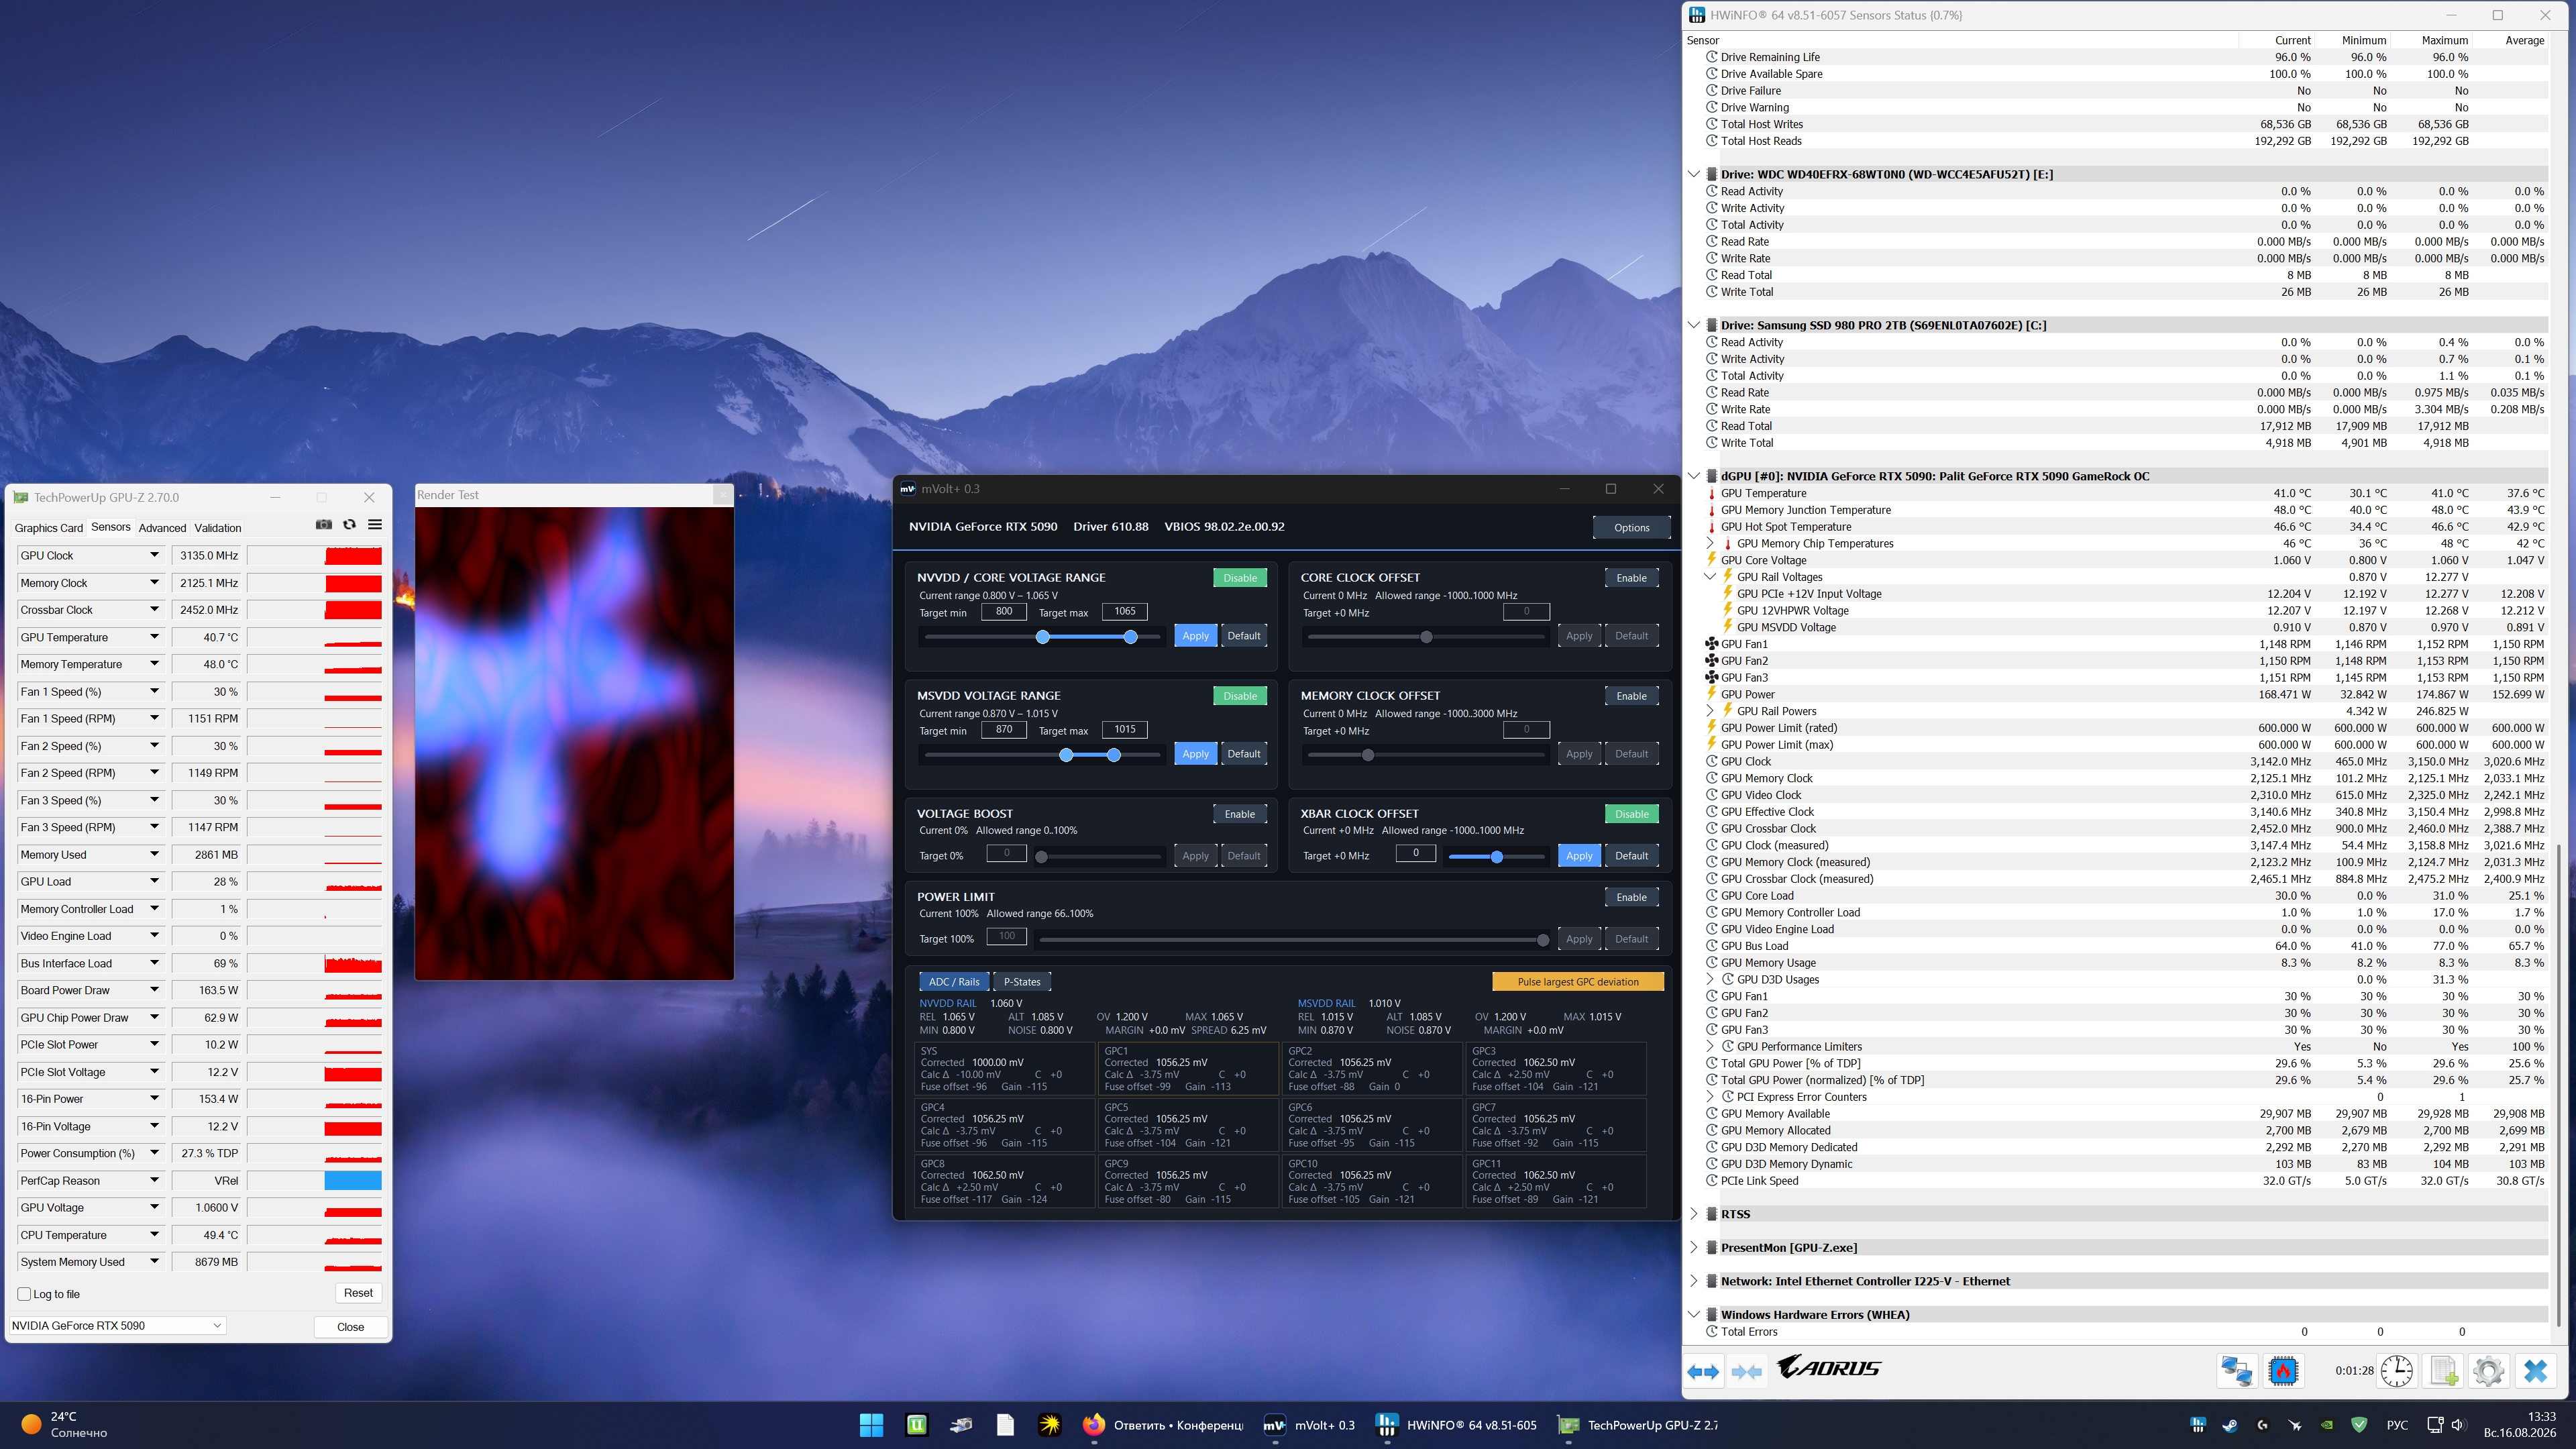Select the ADC / Rails tab
This screenshot has width=2576, height=1449.
click(954, 982)
